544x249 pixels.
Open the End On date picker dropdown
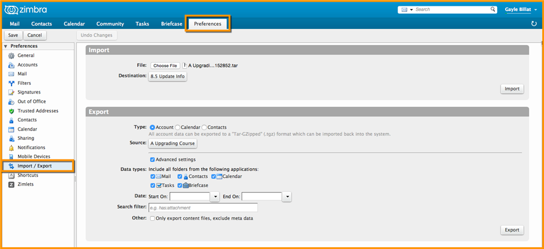coord(287,197)
